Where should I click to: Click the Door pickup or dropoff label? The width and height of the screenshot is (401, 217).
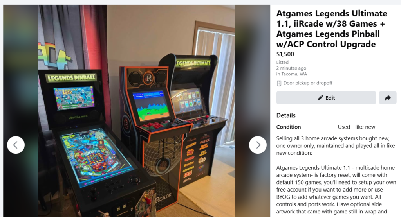pyautogui.click(x=308, y=83)
